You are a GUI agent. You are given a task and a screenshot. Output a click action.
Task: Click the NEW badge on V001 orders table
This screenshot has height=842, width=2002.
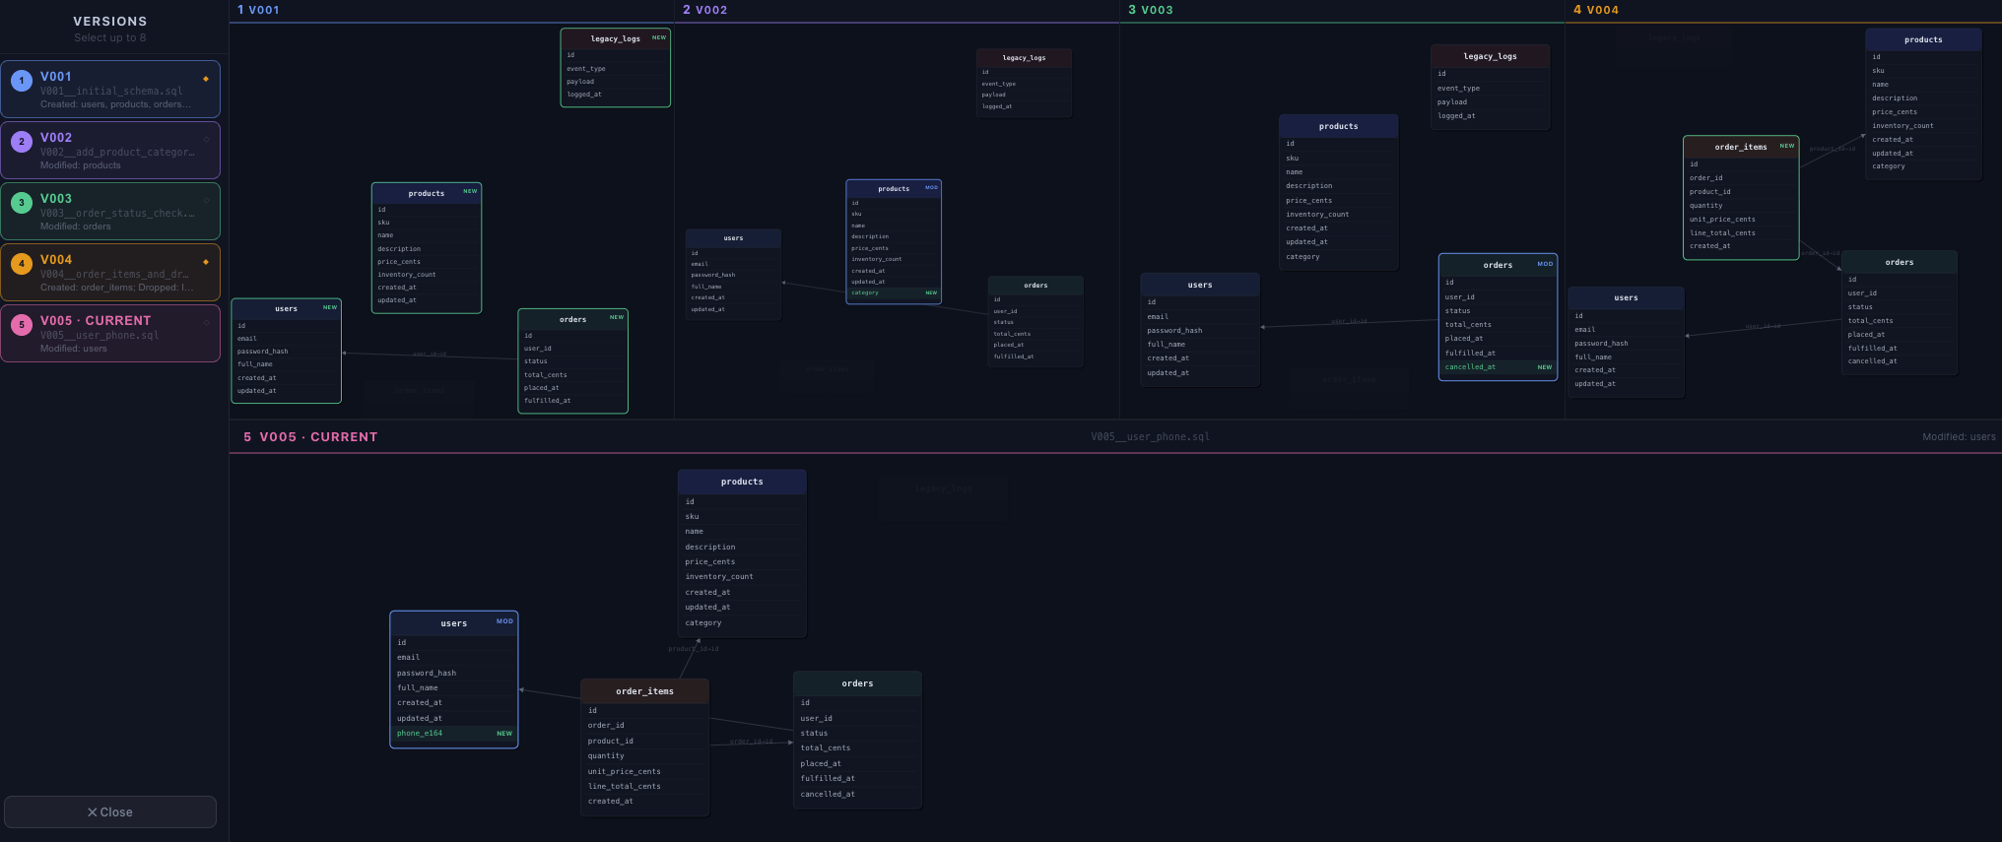[617, 317]
